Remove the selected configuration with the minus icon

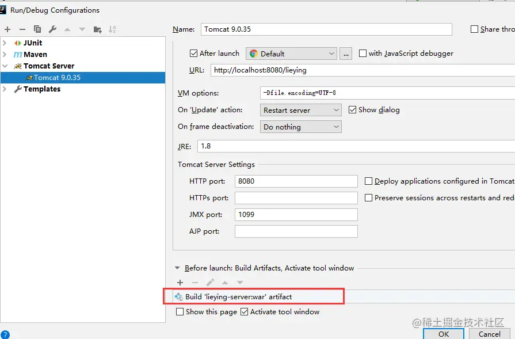point(22,29)
